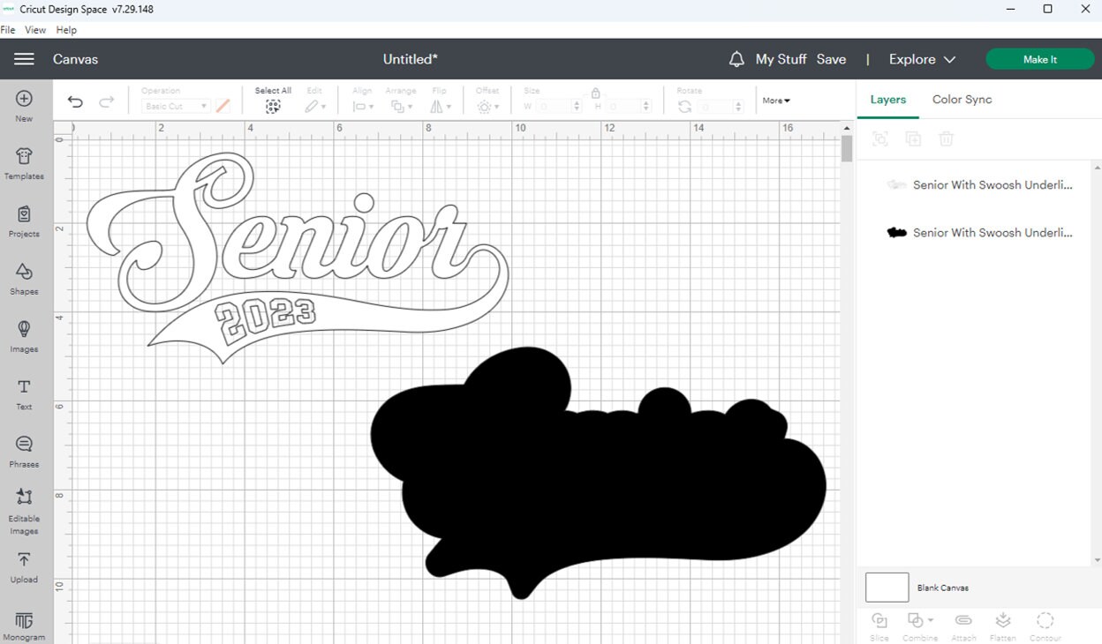This screenshot has height=644, width=1102.
Task: Open the Basic Cut operation dropdown
Action: (175, 105)
